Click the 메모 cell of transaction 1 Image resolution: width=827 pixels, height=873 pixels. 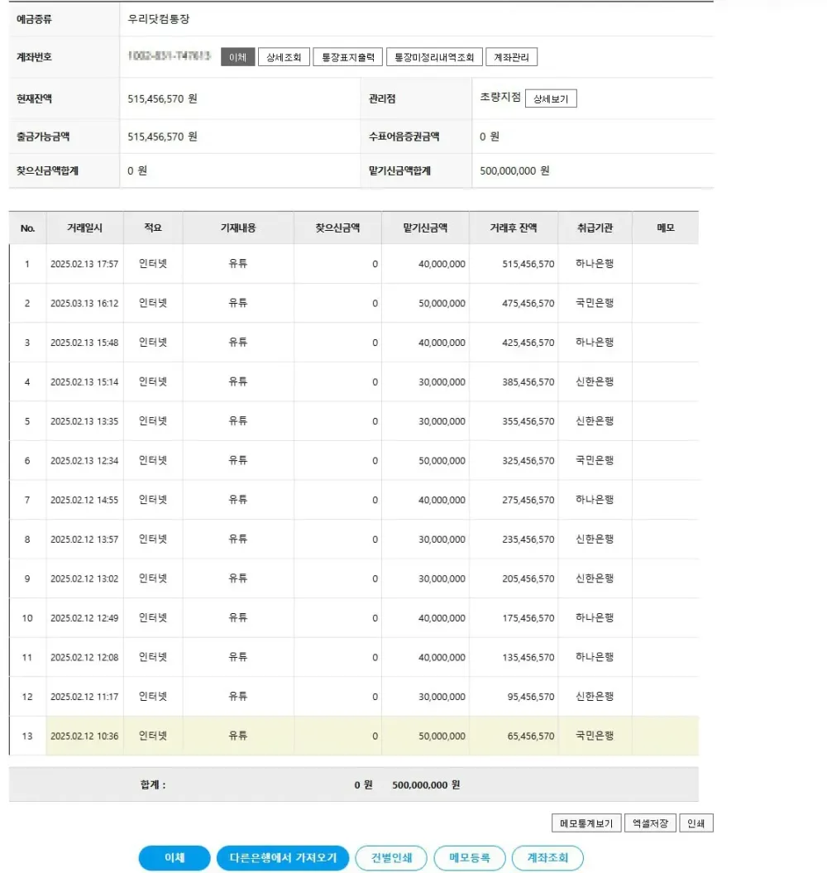click(x=665, y=264)
